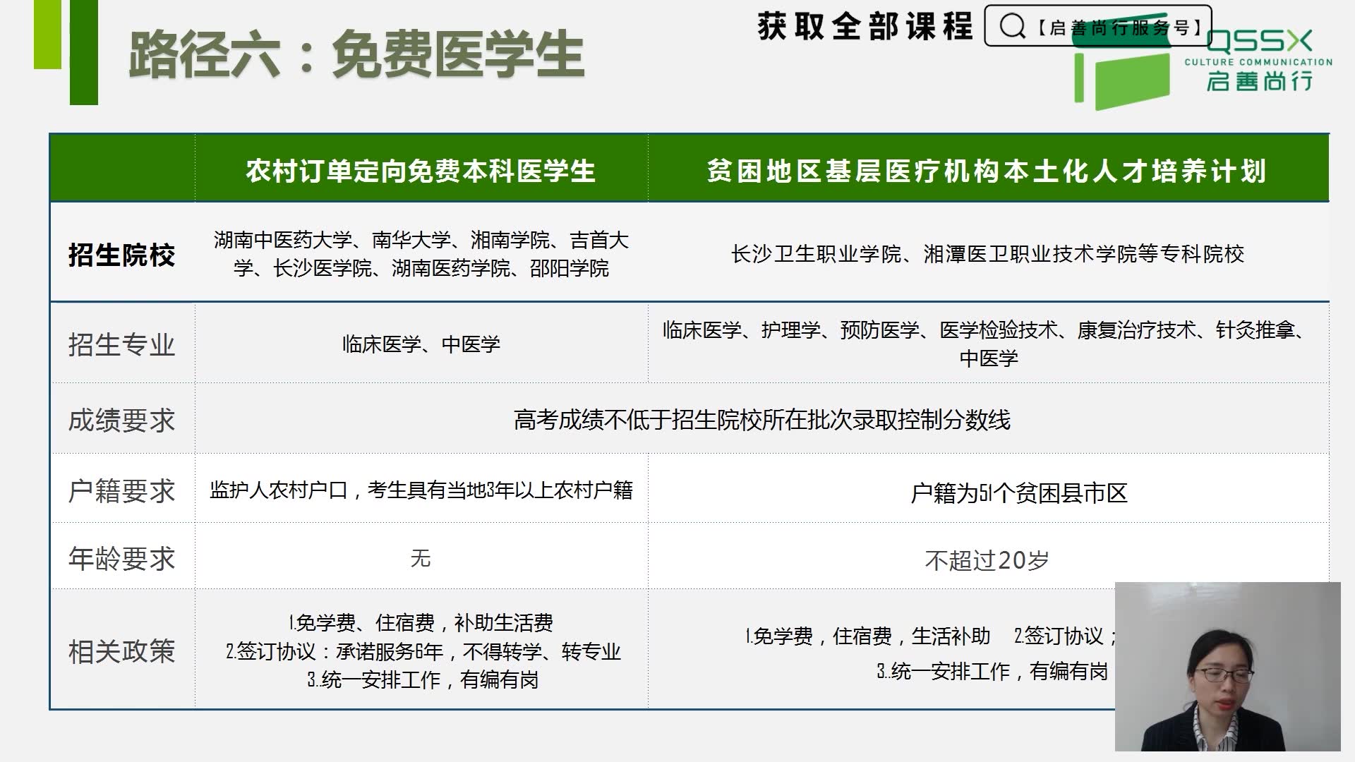Click row label 成绩要求
The height and width of the screenshot is (762, 1355).
pyautogui.click(x=121, y=421)
